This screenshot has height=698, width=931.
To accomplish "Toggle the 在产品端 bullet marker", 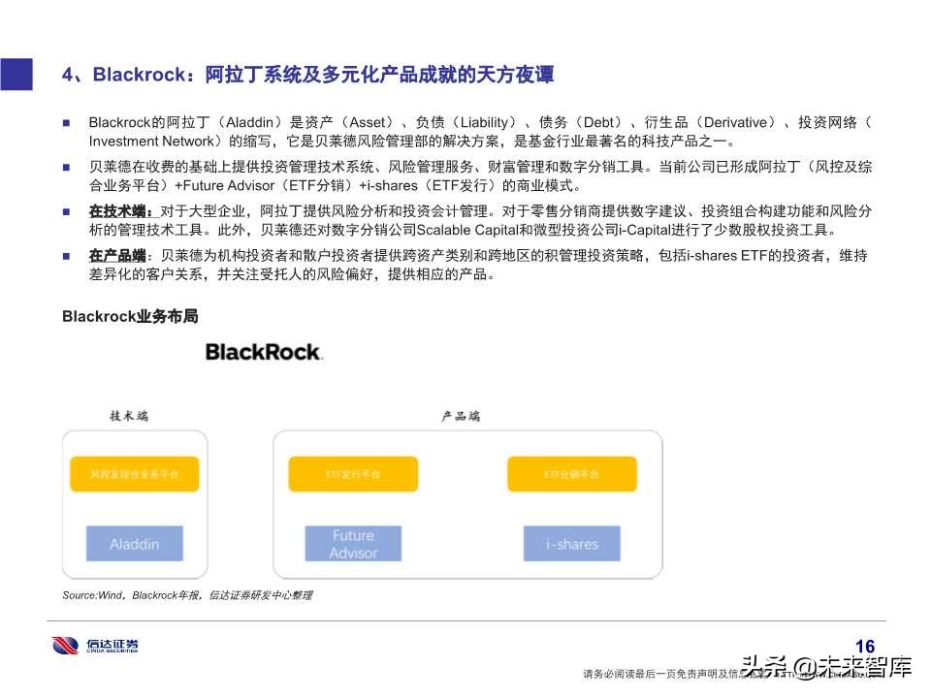I will 67,255.
